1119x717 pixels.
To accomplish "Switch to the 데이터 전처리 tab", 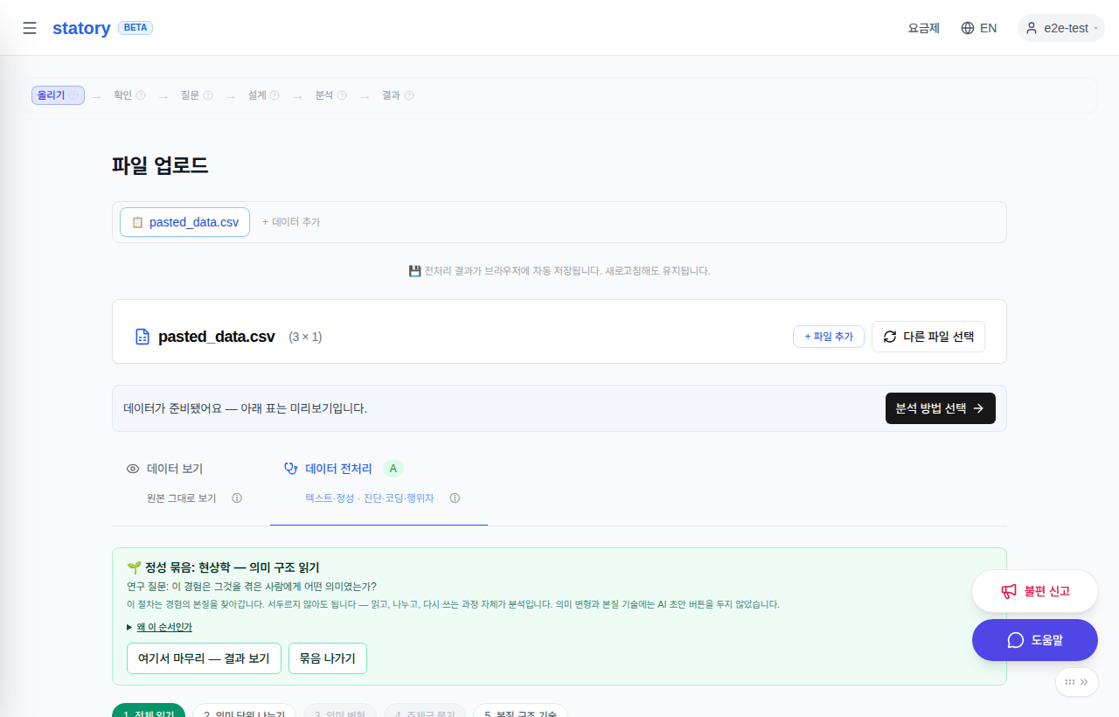I will click(379, 483).
